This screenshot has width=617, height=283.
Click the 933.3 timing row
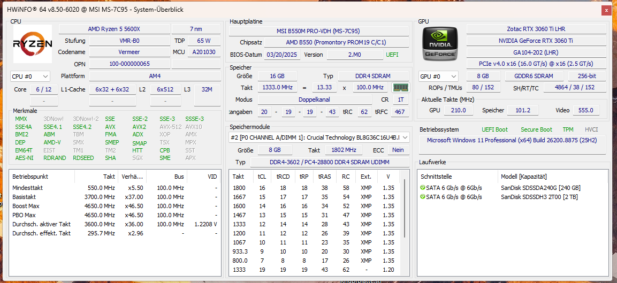pyautogui.click(x=315, y=251)
